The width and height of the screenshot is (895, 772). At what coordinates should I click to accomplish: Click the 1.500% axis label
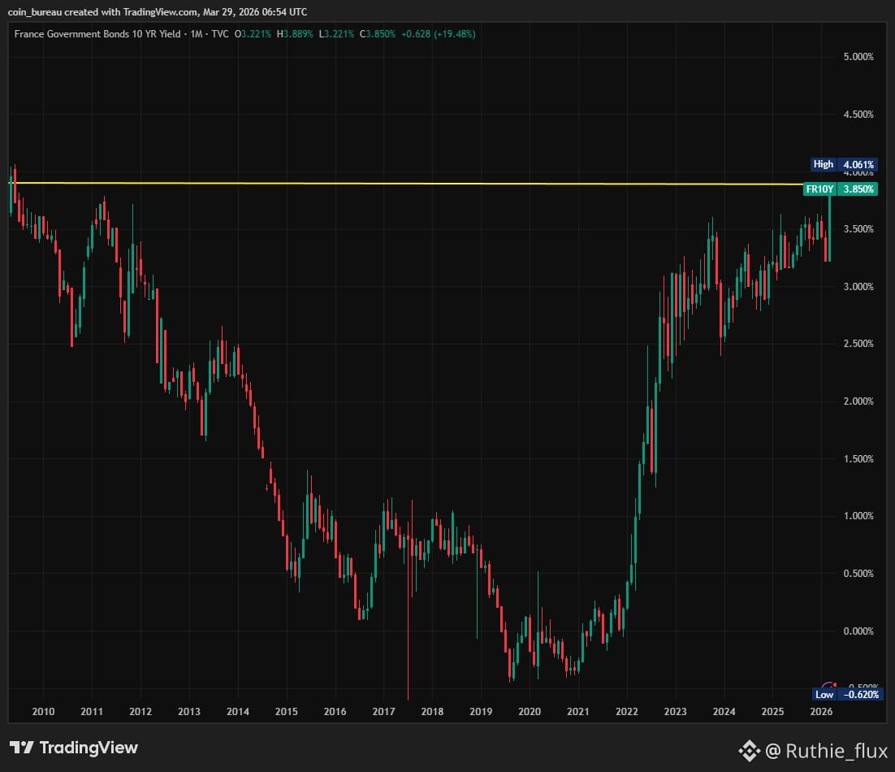[x=858, y=459]
